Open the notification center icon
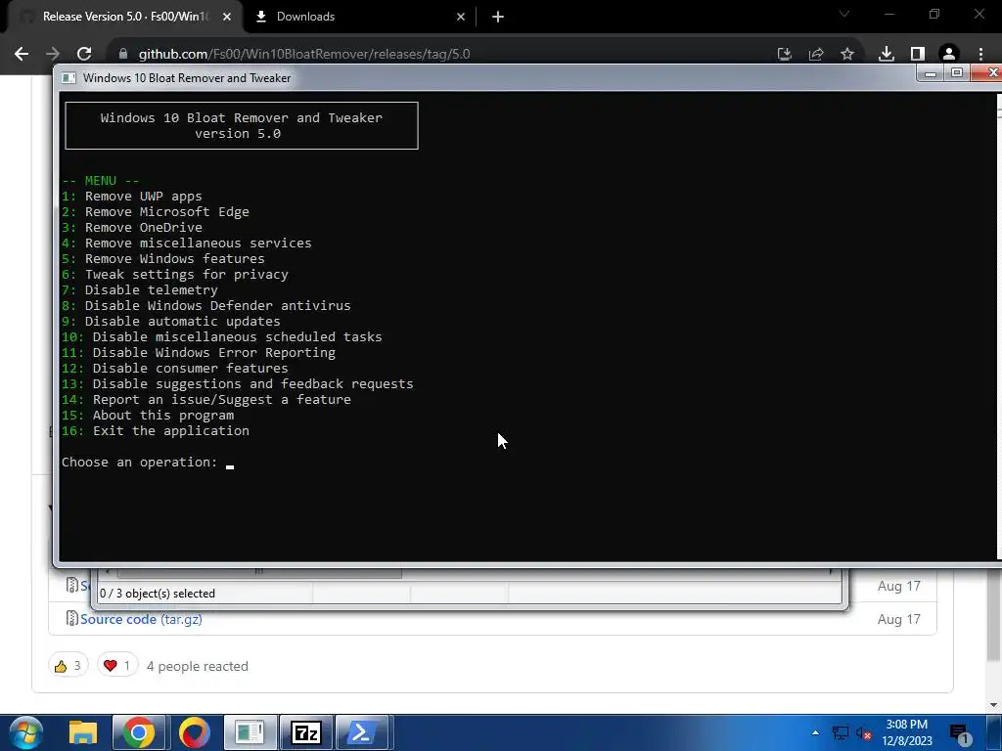The image size is (1002, 751). coord(961,734)
